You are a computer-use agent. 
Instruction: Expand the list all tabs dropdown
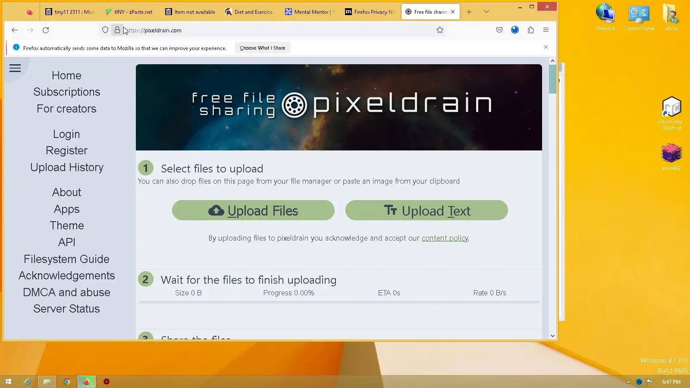tap(486, 12)
